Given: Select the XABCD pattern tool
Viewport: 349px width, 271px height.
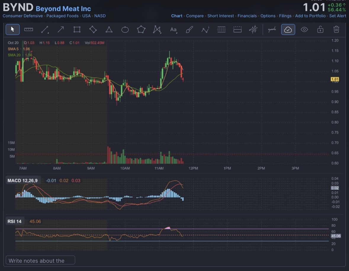Looking at the screenshot, I should (x=157, y=29).
